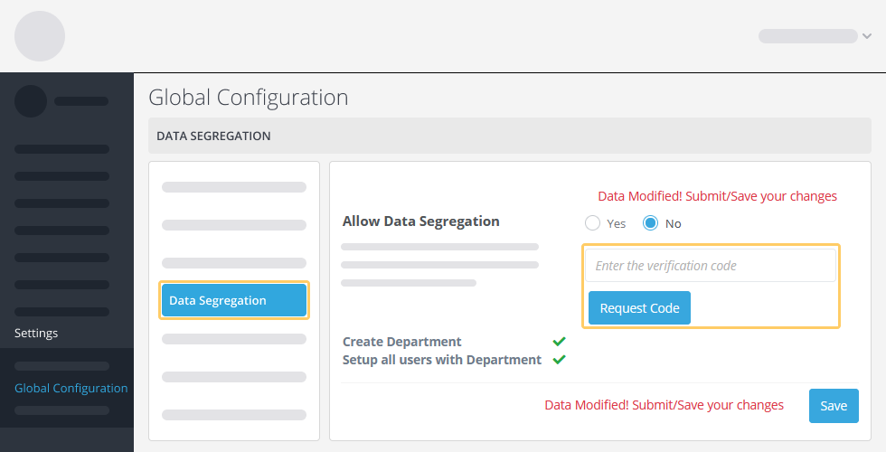
Task: Click green checkmark beside Create Department
Action: pos(560,342)
